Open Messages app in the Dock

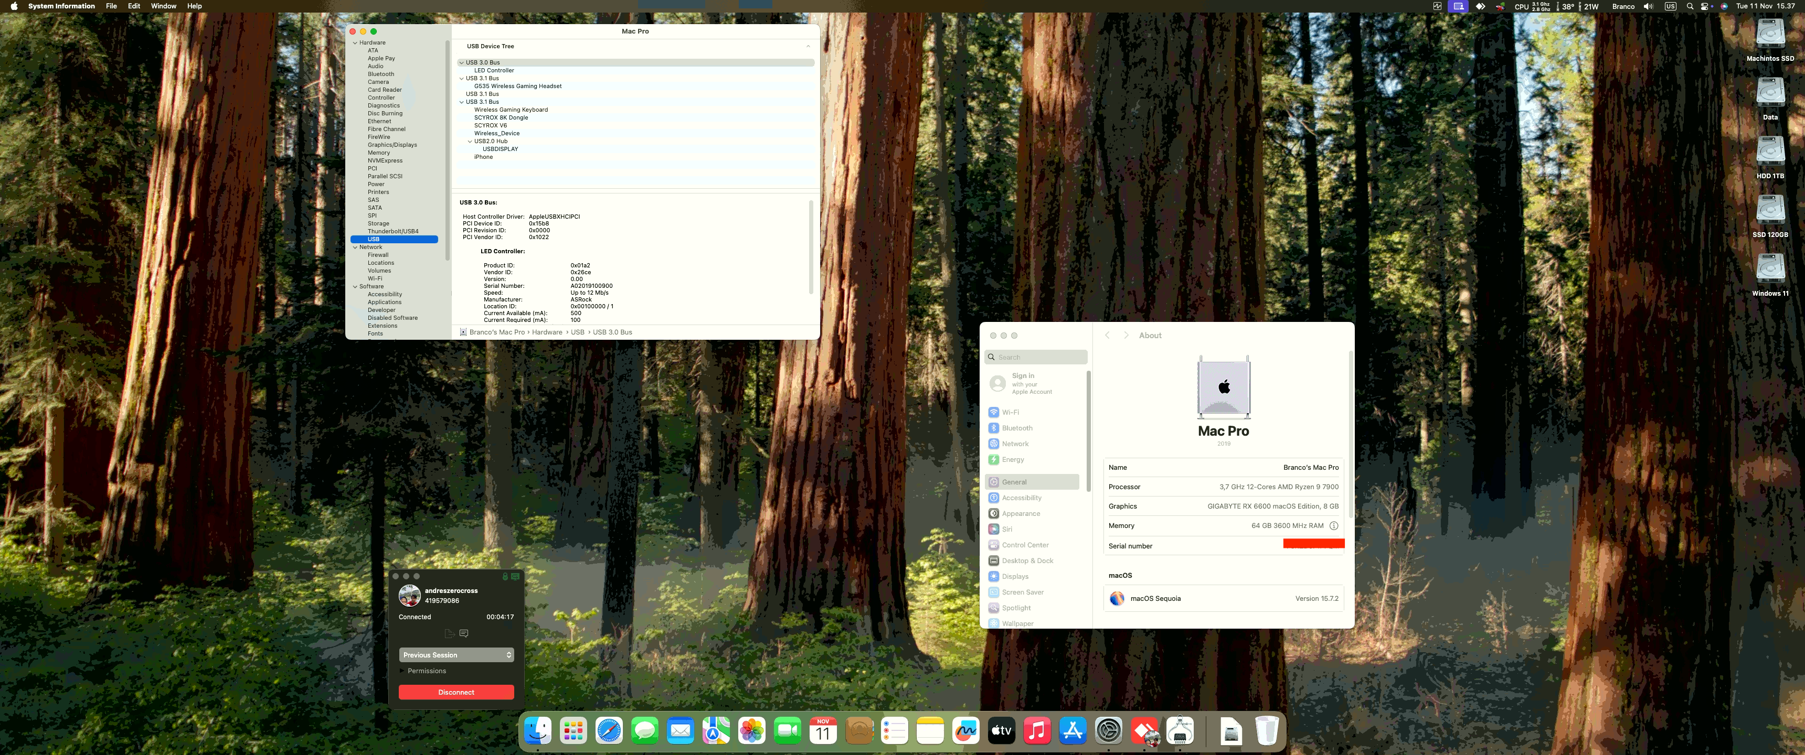[645, 731]
